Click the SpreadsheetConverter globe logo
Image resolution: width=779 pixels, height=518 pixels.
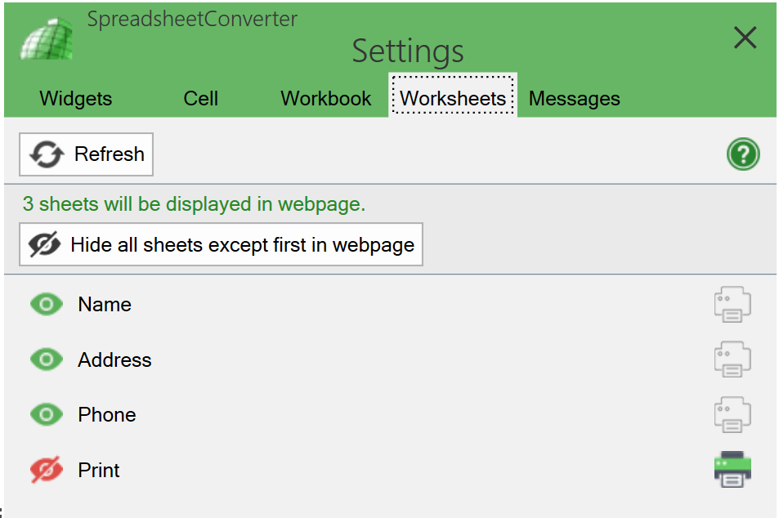[x=46, y=36]
